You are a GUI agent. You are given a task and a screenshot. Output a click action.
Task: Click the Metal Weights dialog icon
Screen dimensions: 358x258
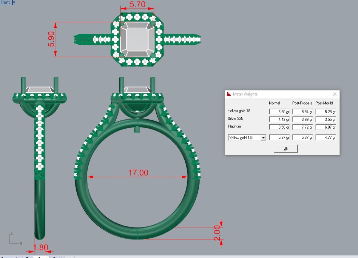(x=229, y=94)
